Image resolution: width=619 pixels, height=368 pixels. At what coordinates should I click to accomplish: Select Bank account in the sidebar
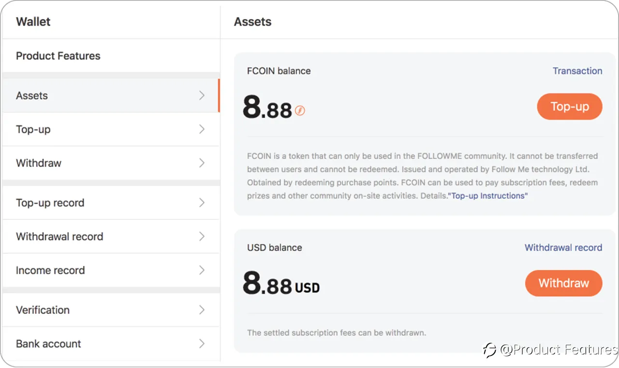tap(111, 344)
